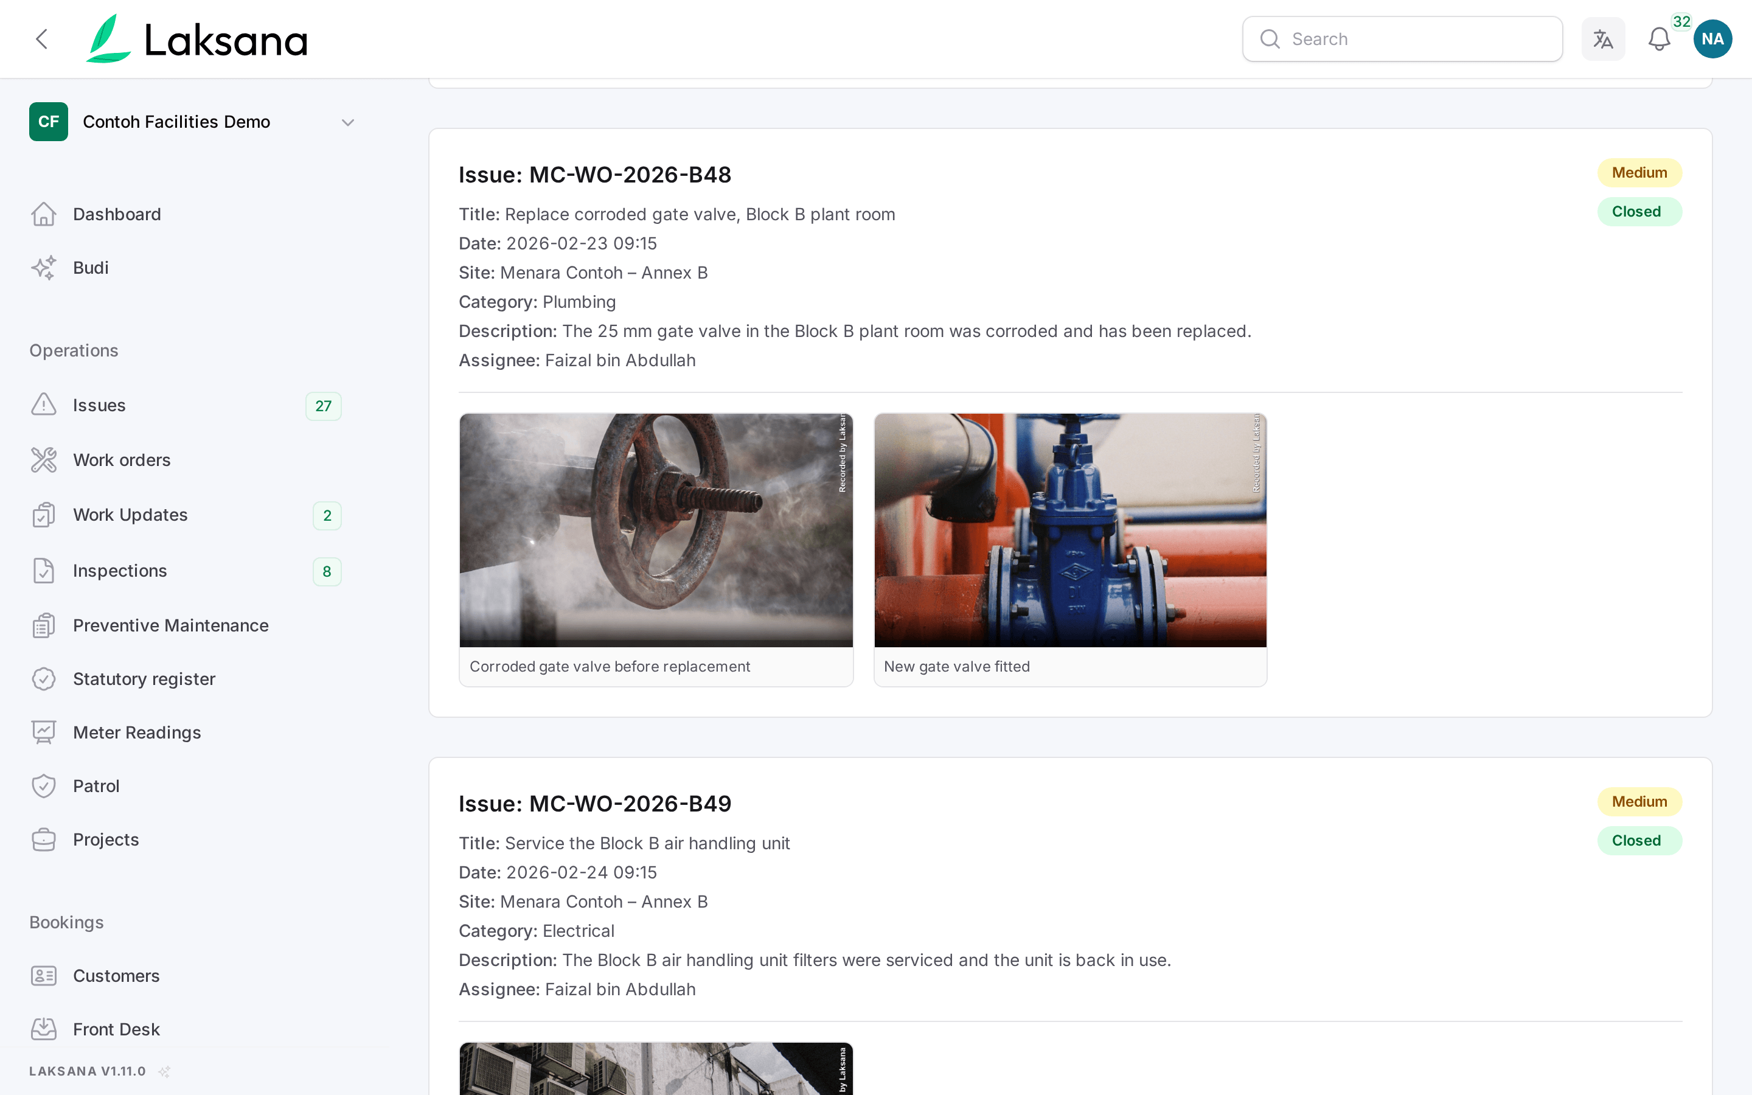Click the Closed badge on issue B49
Image resolution: width=1752 pixels, height=1095 pixels.
[1639, 841]
